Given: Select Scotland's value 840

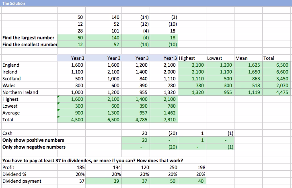Looking at the screenshot, I should (x=136, y=79).
